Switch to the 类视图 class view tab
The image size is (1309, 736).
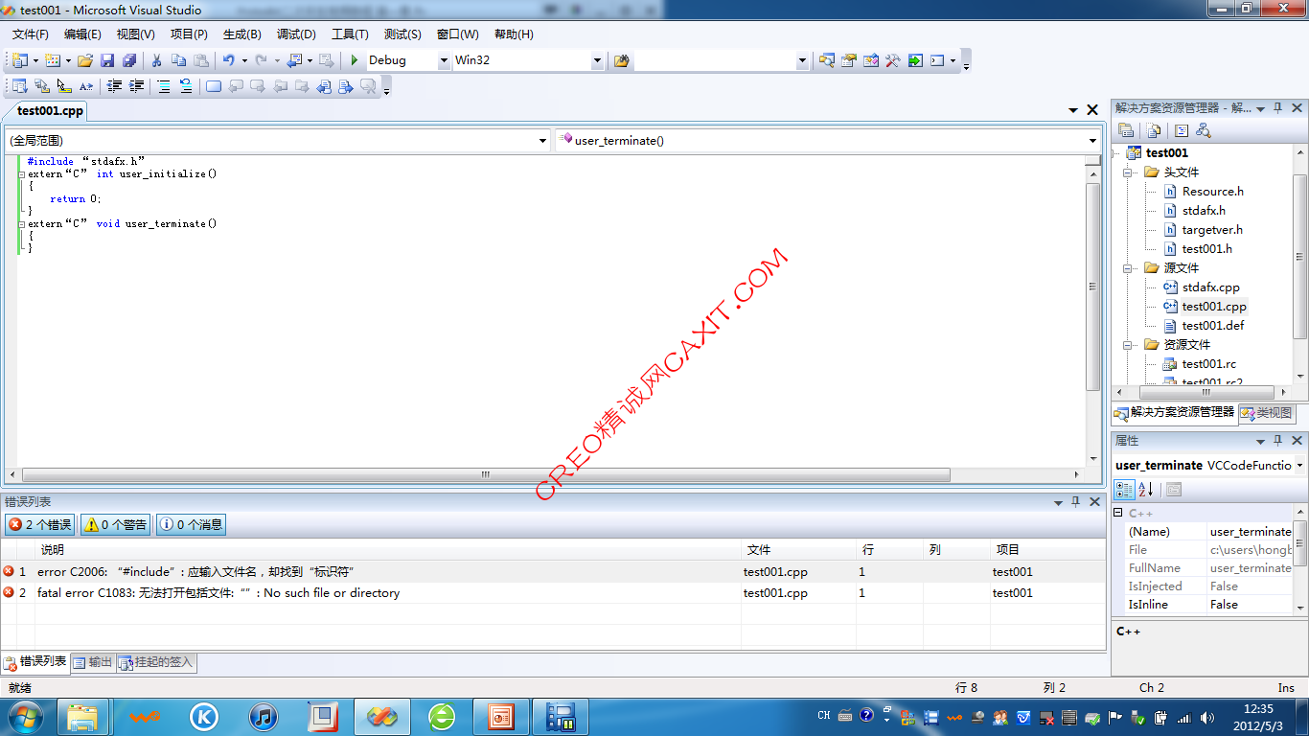click(x=1266, y=413)
